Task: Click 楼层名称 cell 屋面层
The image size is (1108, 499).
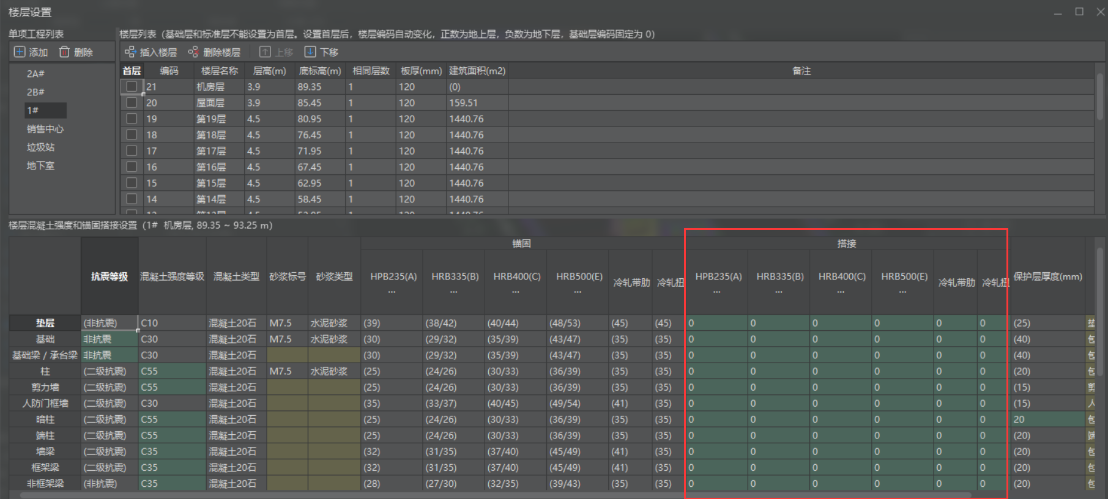Action: pos(219,103)
